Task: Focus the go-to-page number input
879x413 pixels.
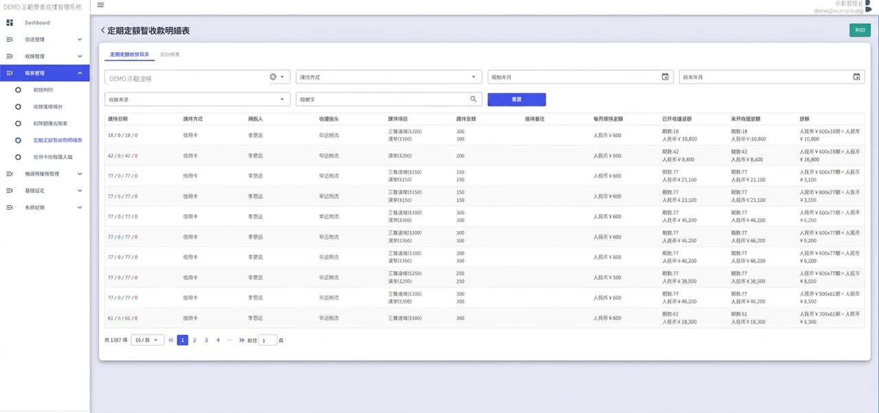Action: (268, 340)
